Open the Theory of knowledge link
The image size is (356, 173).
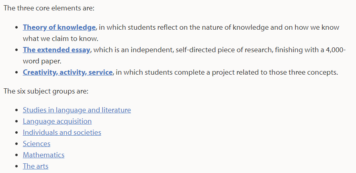(59, 27)
